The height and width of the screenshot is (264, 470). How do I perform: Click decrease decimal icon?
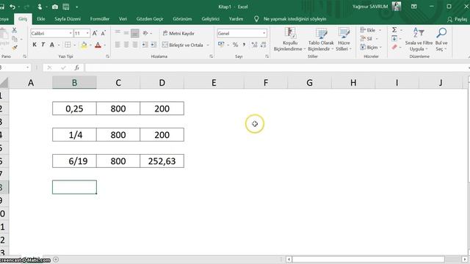(x=263, y=45)
